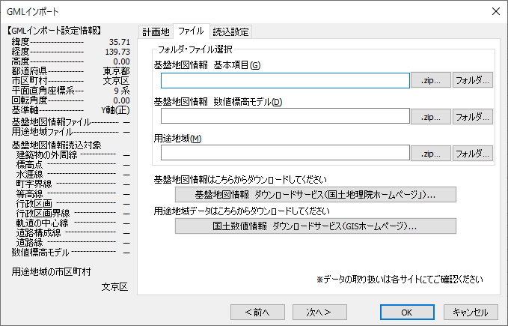The image size is (508, 326).
Task: Choose フォルダ for 基盤地図情報 基本項目
Action: click(472, 80)
